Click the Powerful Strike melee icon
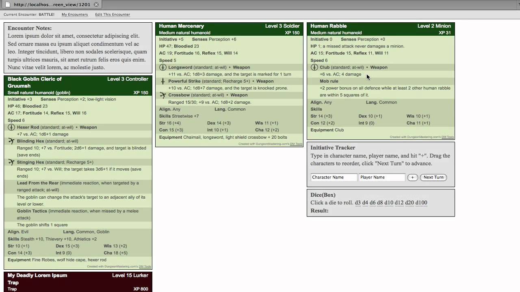 click(163, 81)
